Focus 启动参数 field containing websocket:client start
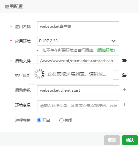 click(78, 90)
